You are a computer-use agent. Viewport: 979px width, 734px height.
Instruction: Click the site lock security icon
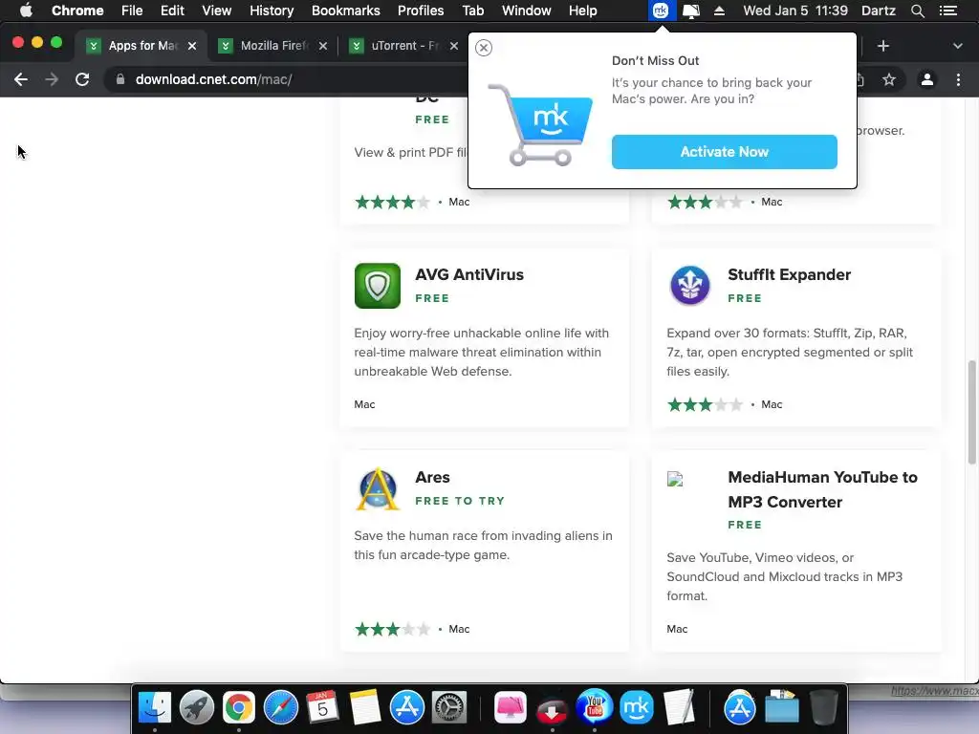(120, 79)
